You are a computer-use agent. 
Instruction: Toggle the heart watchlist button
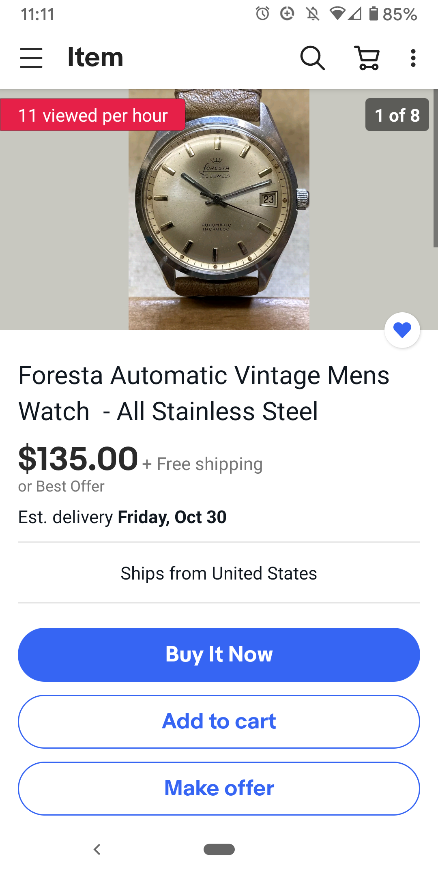pos(402,330)
